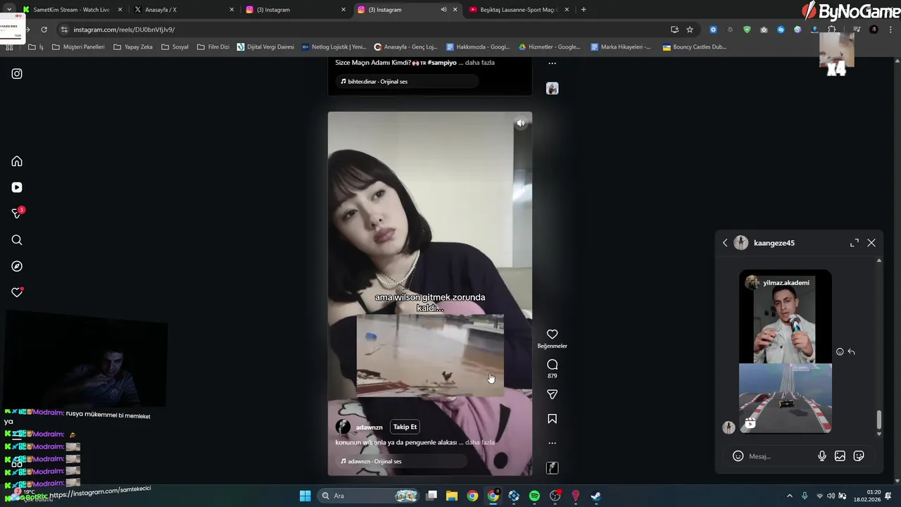Open Instagram search from the sidebar
901x507 pixels.
17,240
